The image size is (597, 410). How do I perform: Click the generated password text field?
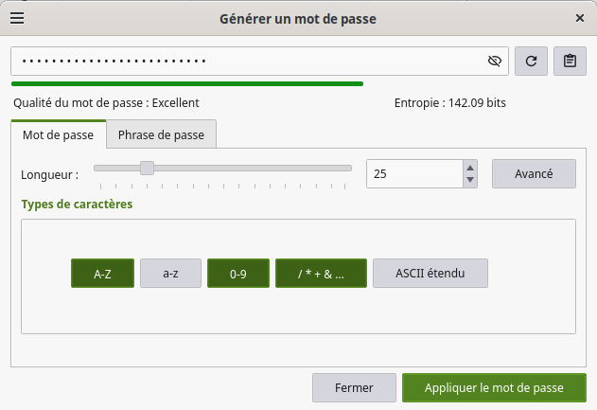point(246,61)
